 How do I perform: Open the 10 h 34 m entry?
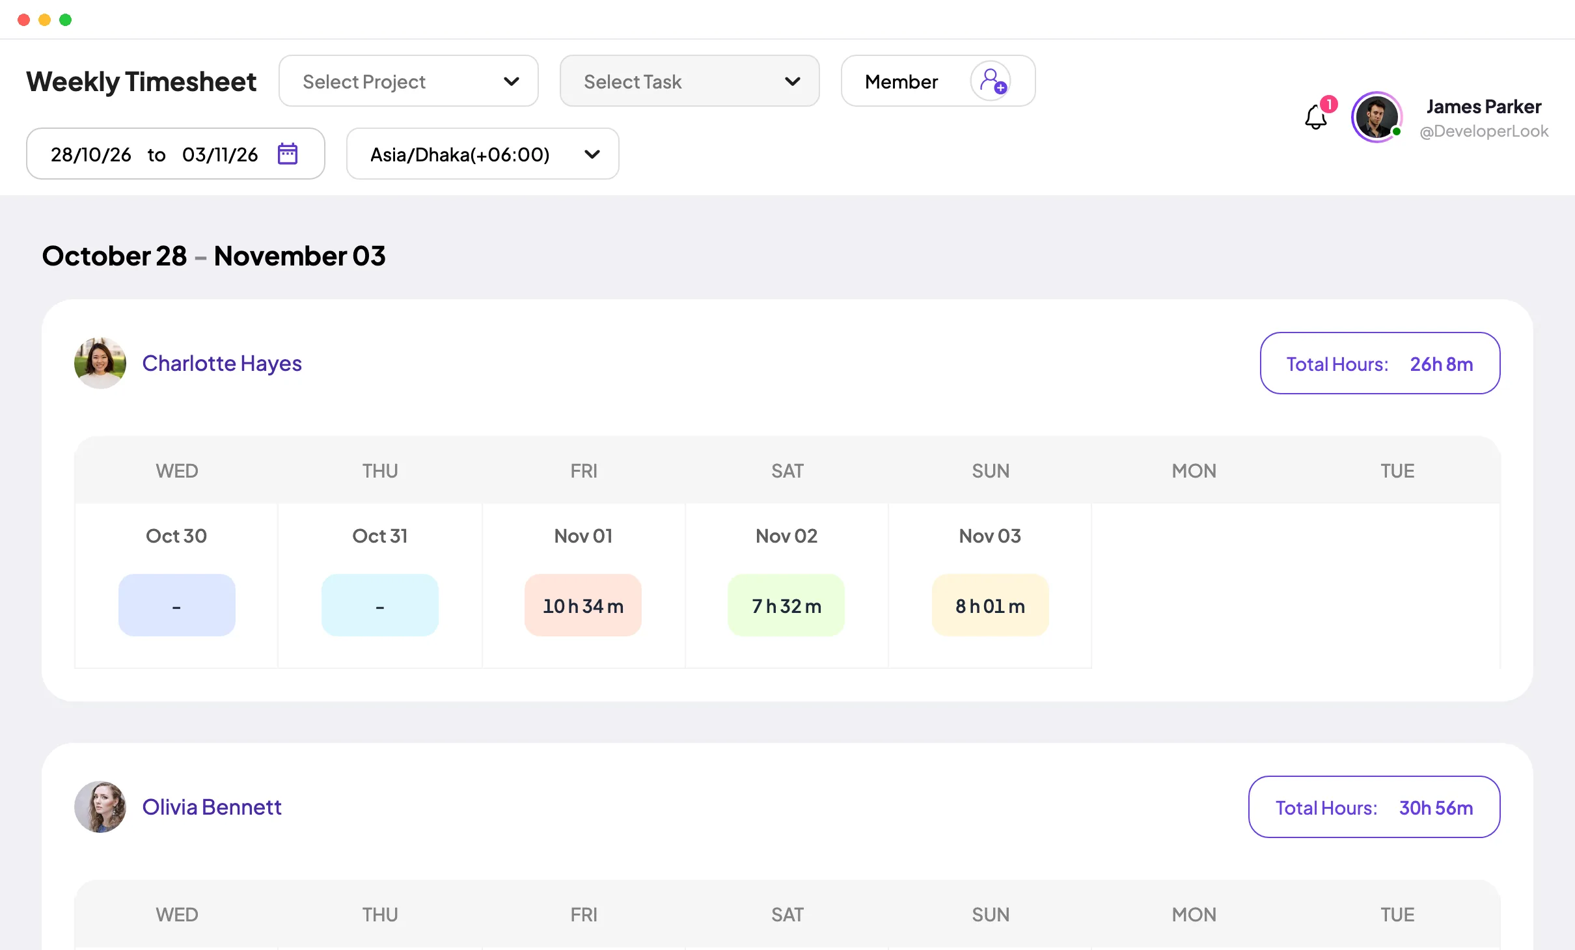[583, 605]
